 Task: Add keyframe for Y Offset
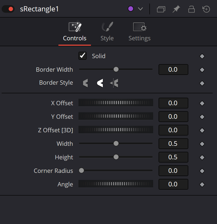(x=202, y=117)
